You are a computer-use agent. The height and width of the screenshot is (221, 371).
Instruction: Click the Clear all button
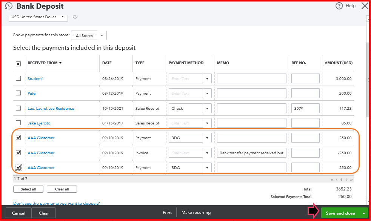pos(62,189)
